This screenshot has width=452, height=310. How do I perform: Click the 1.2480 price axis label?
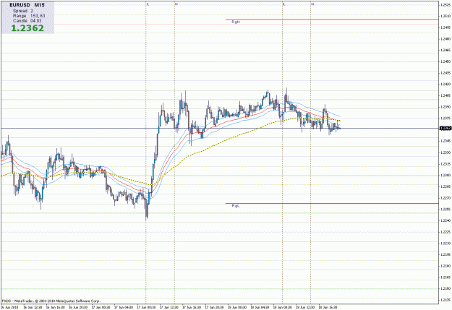point(445,39)
